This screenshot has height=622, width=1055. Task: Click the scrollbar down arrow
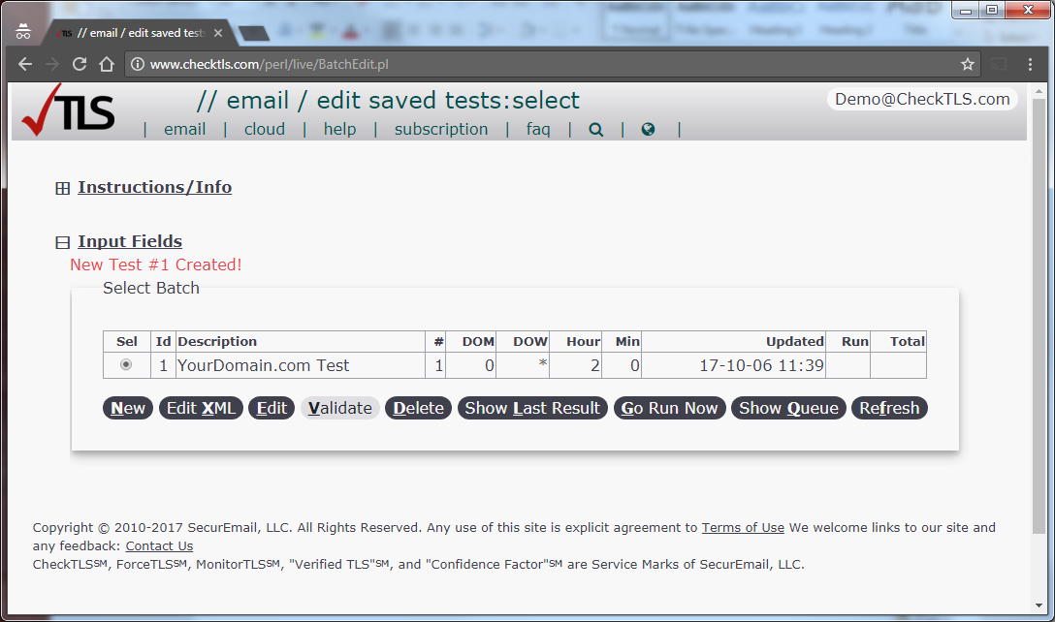(1039, 606)
